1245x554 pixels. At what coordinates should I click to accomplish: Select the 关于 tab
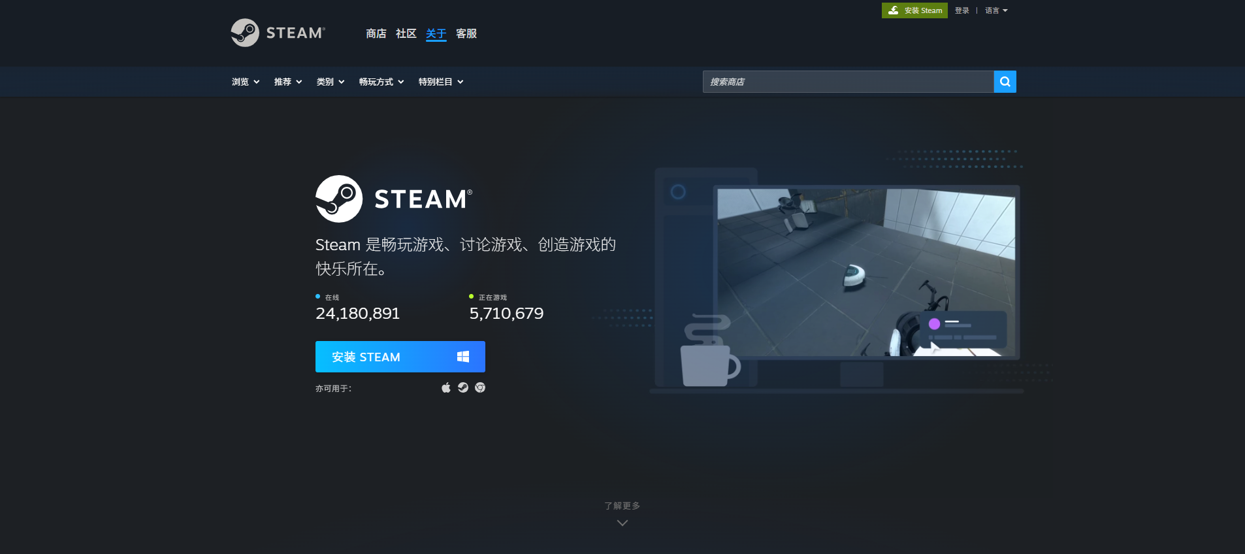pyautogui.click(x=436, y=33)
